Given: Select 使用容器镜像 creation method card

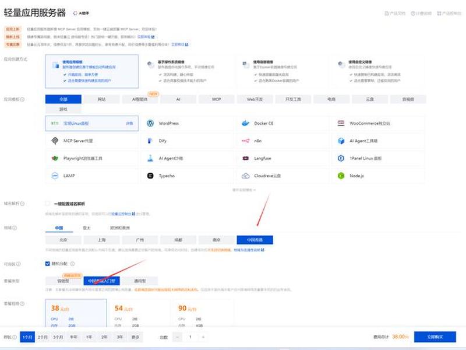Looking at the screenshot, I should (x=283, y=71).
